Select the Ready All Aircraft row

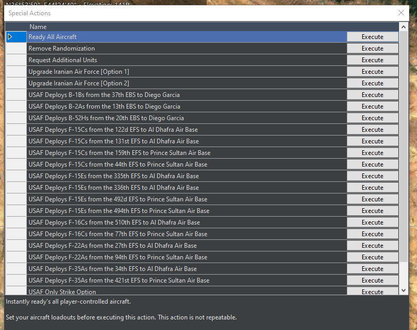(187, 37)
